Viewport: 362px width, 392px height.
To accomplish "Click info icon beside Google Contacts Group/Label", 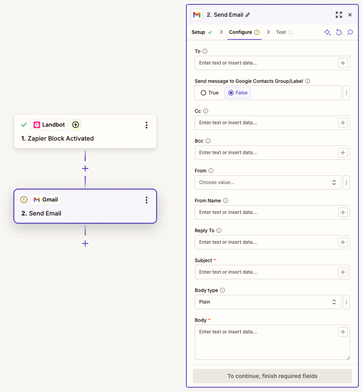I will pyautogui.click(x=308, y=81).
